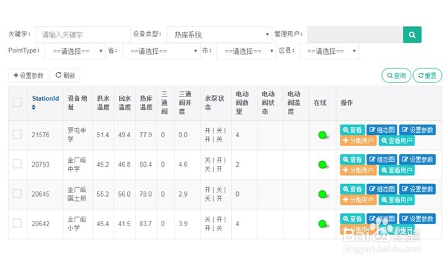Click the green search magnifier button

pyautogui.click(x=412, y=34)
